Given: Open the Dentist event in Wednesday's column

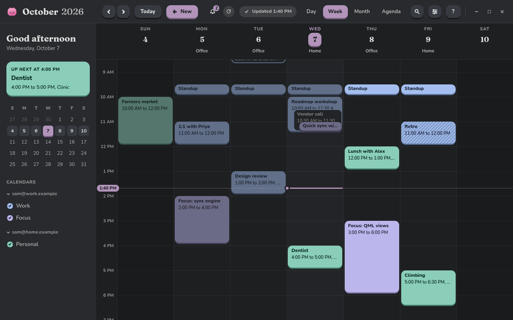Looking at the screenshot, I should (315, 256).
